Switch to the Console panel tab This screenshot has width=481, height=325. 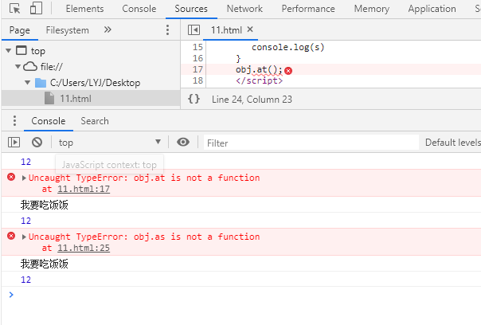139,9
